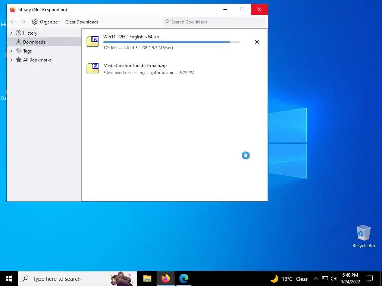Launch Microsoft Edge from taskbar
This screenshot has width=382, height=286.
[x=184, y=279]
